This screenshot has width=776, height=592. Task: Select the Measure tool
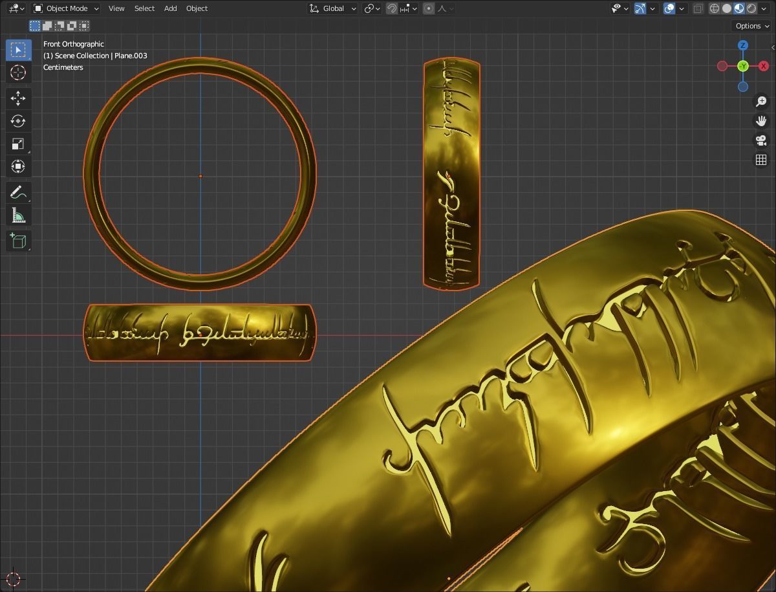18,215
